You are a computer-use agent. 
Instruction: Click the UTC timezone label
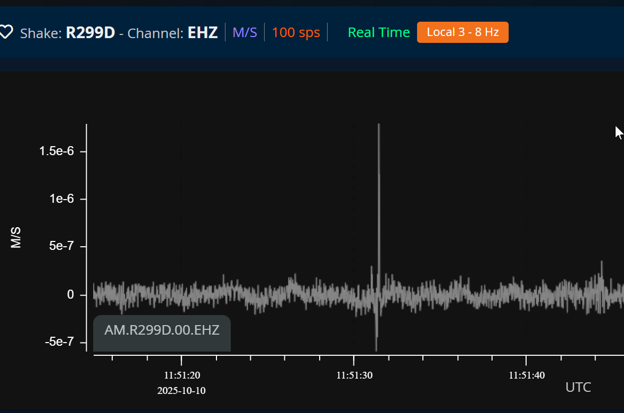(x=578, y=388)
